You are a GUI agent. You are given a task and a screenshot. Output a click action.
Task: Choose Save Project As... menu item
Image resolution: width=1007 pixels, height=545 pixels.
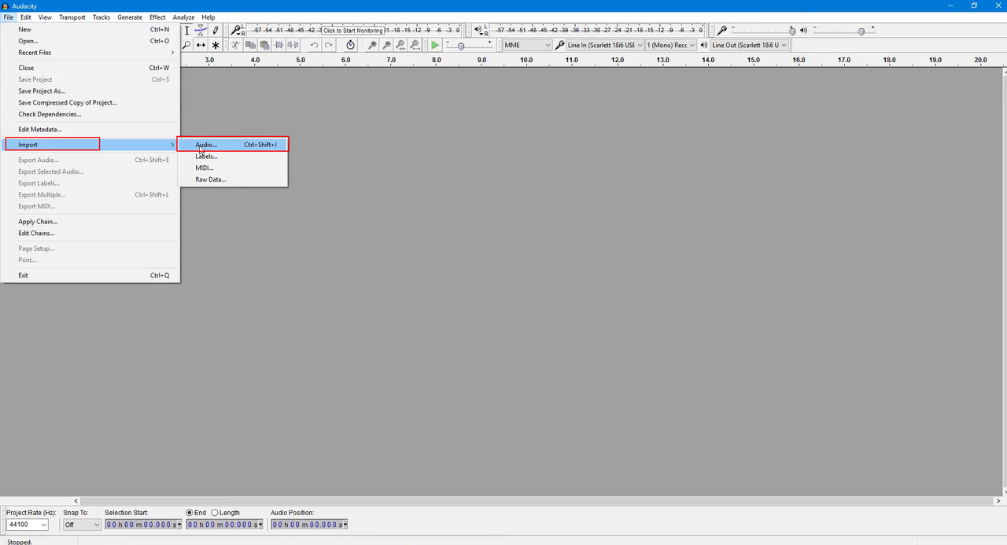click(x=90, y=91)
